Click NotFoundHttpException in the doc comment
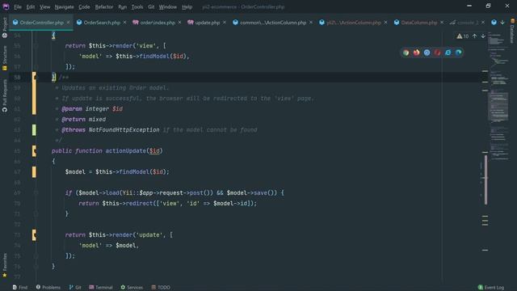The height and width of the screenshot is (291, 517). 124,130
